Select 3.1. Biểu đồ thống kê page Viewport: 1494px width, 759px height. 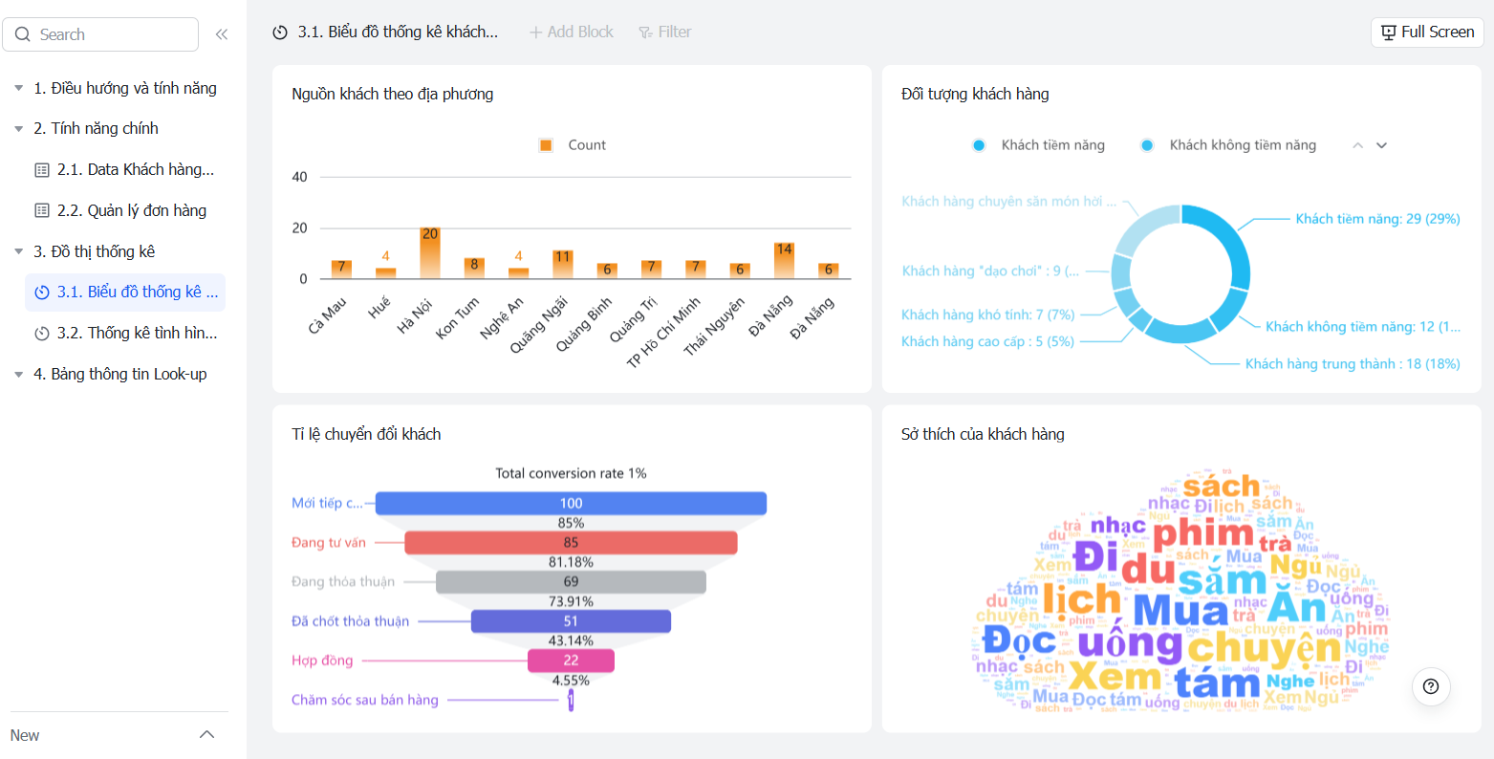click(124, 293)
